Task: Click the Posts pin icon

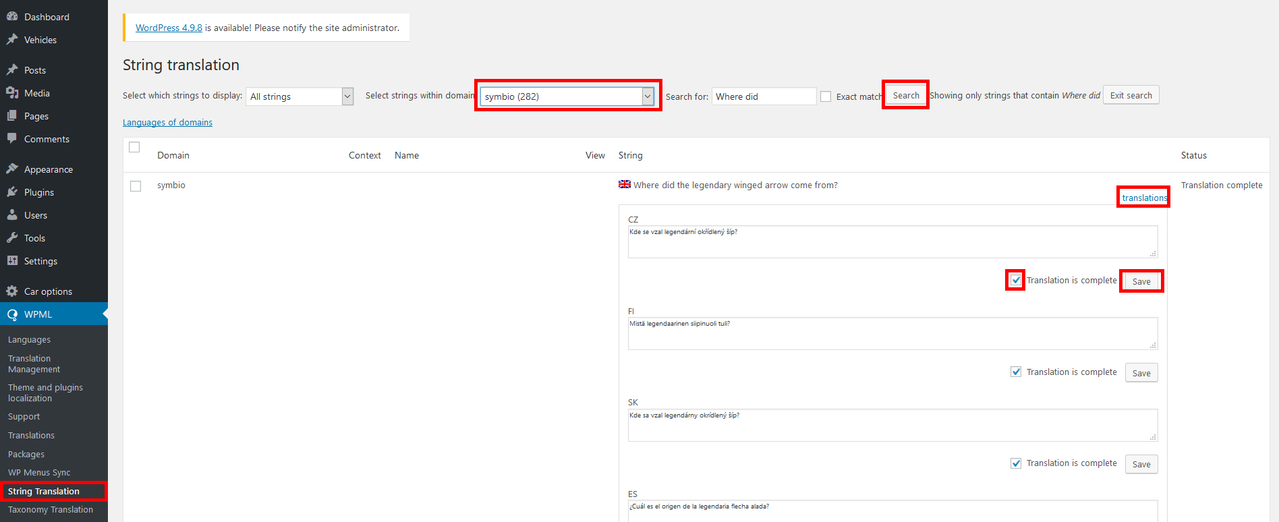Action: click(12, 69)
